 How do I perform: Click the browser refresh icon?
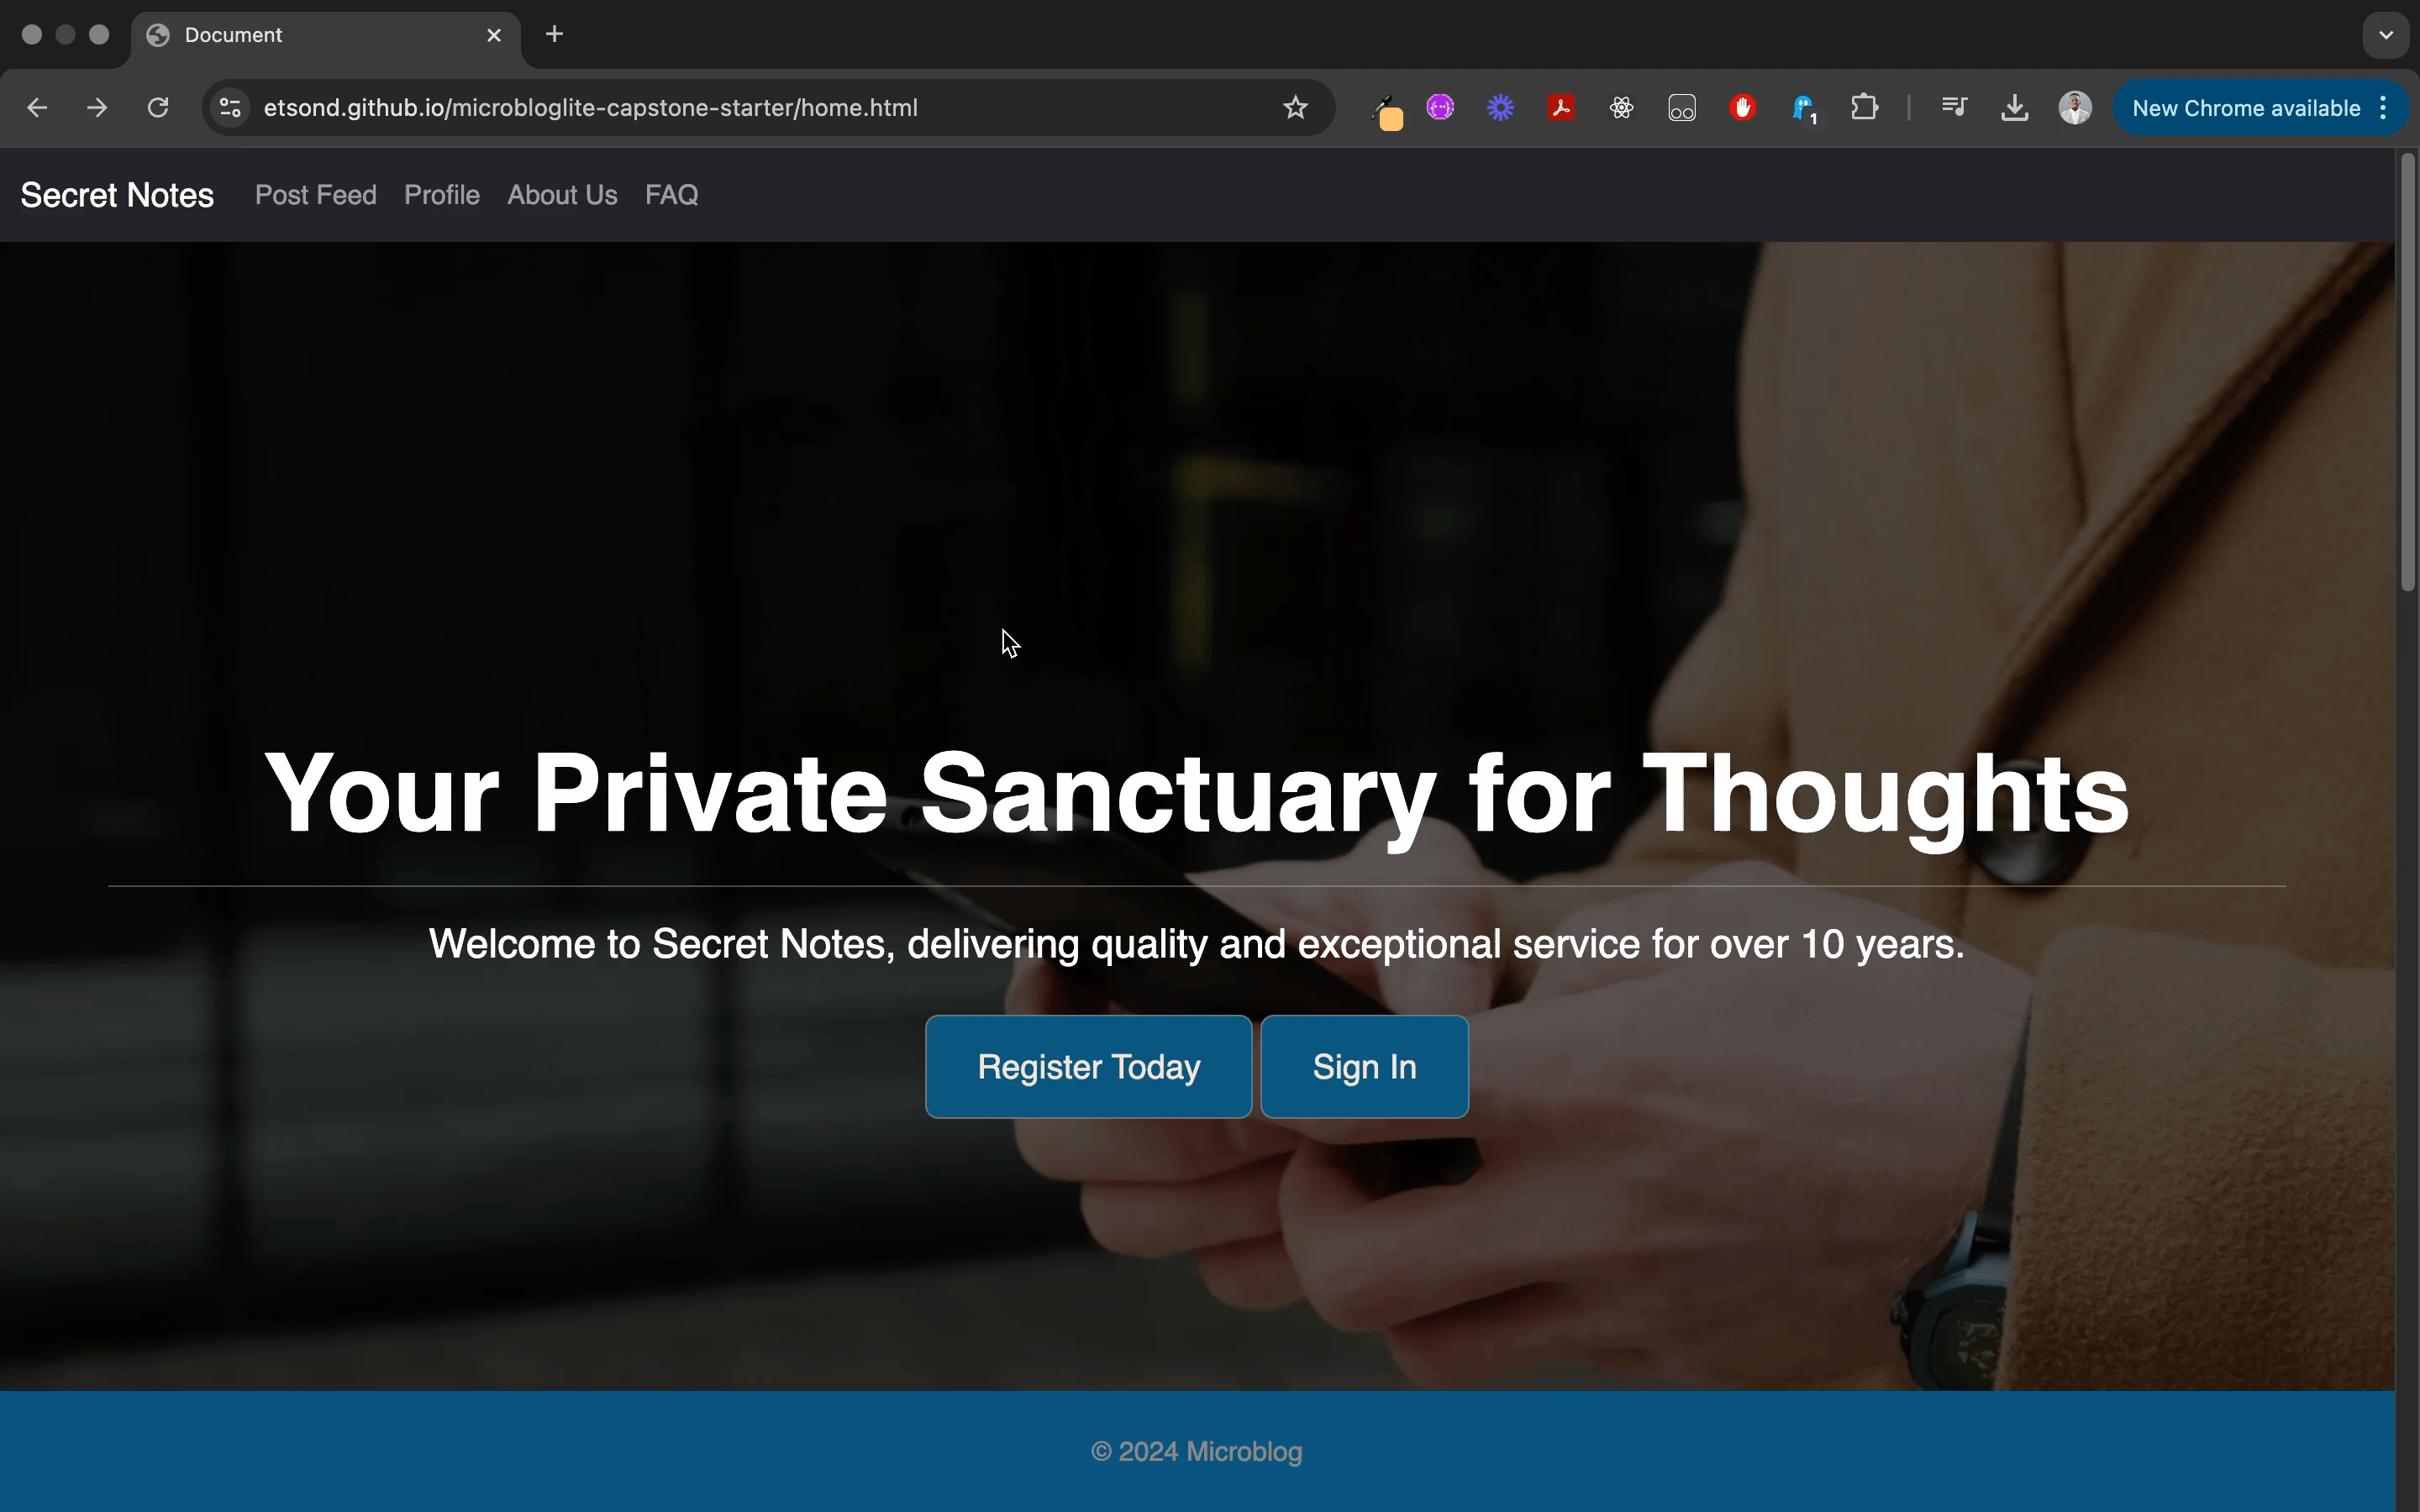pos(157,108)
